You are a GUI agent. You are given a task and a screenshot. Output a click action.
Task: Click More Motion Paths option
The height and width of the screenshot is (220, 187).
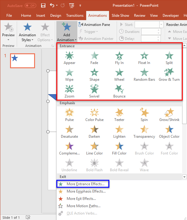(x=83, y=206)
